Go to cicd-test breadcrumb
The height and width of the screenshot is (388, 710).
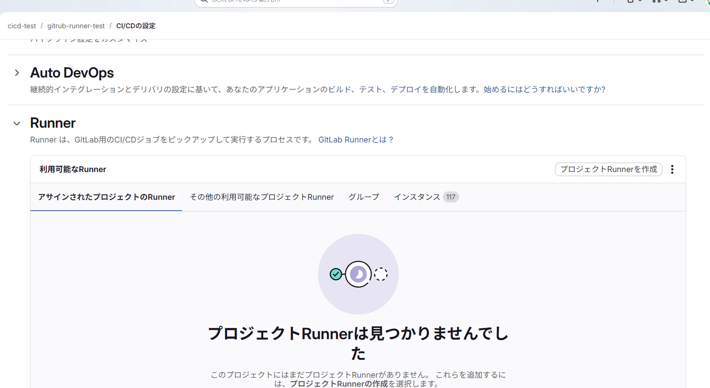coord(22,26)
